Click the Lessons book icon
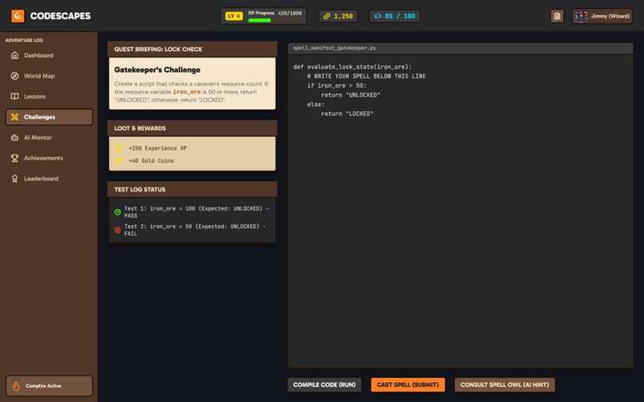644x402 pixels. pyautogui.click(x=15, y=97)
